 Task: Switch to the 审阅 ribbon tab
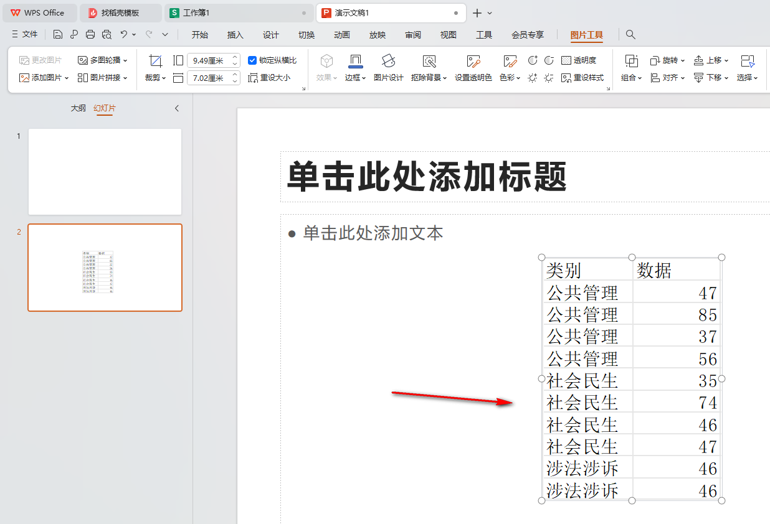pos(413,35)
